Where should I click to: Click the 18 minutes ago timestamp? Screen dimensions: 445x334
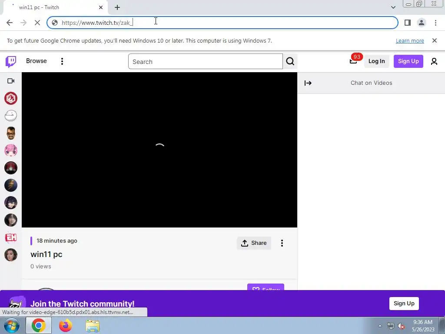coord(57,241)
